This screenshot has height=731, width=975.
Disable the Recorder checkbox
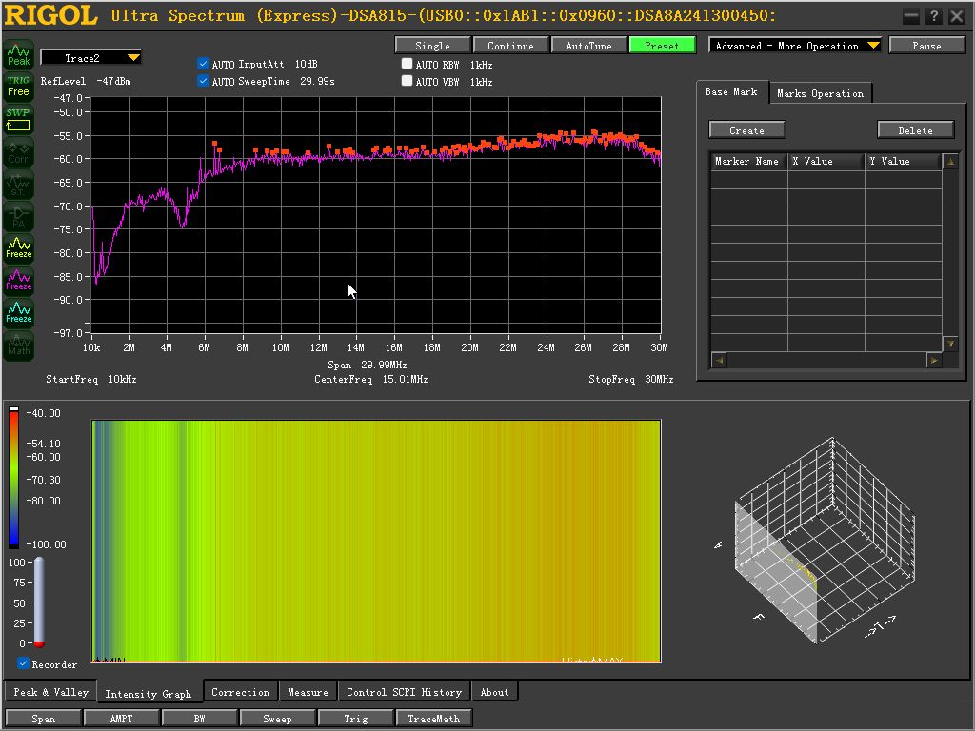point(23,663)
